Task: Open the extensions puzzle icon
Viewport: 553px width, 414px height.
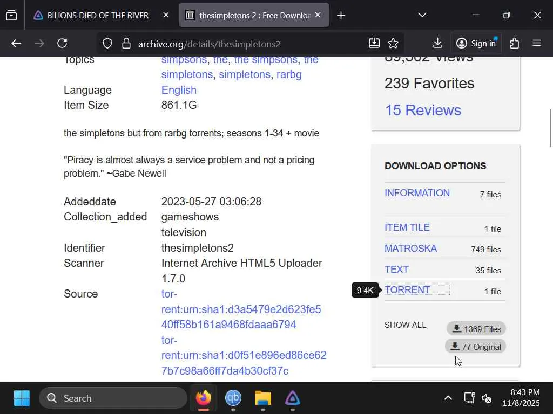Action: [x=514, y=43]
